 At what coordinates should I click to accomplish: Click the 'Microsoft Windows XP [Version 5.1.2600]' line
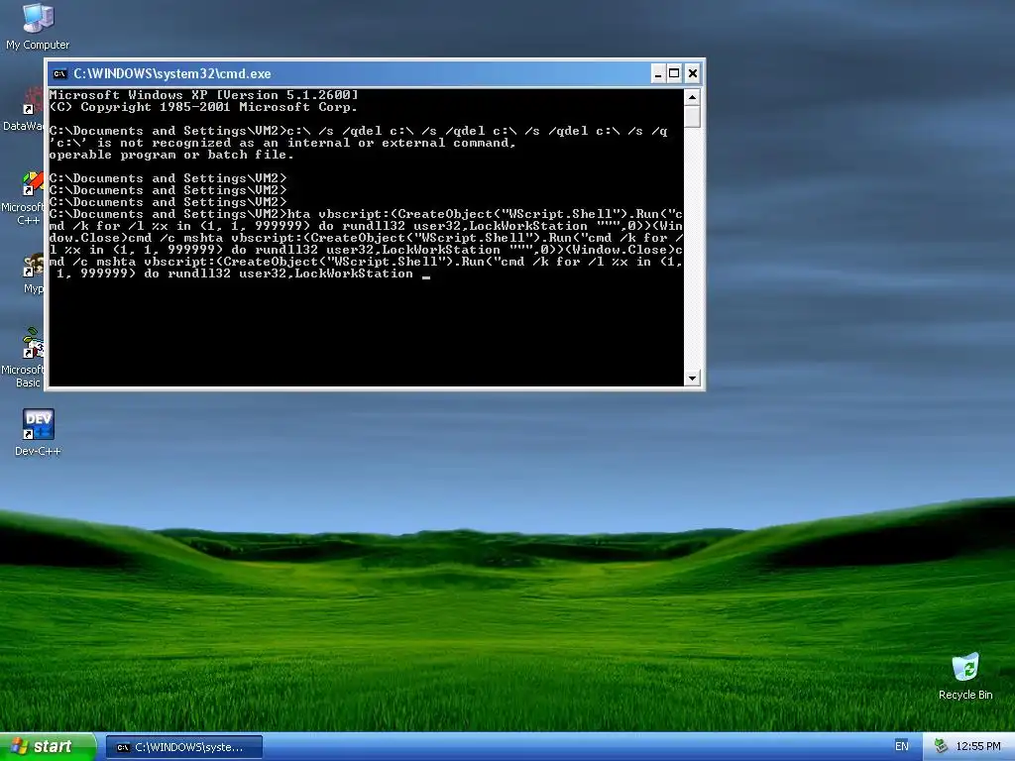204,95
